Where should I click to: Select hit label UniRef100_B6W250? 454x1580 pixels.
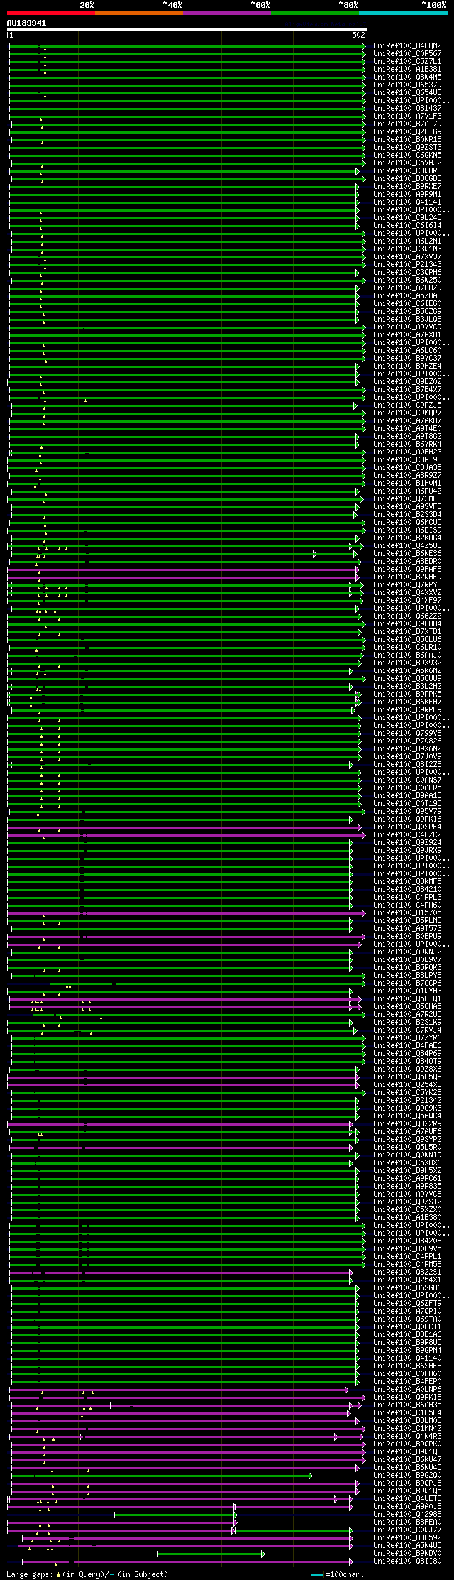point(407,280)
